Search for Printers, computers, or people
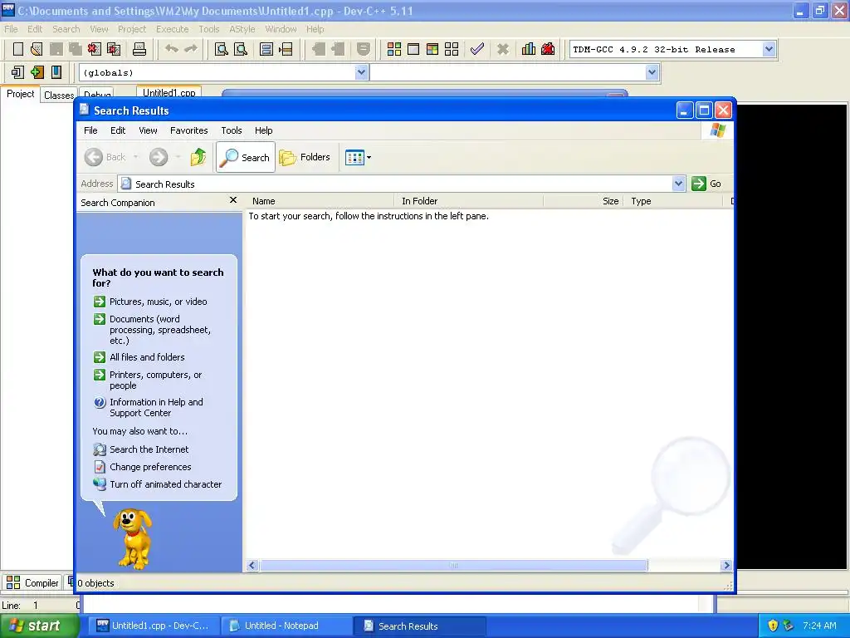 [155, 380]
